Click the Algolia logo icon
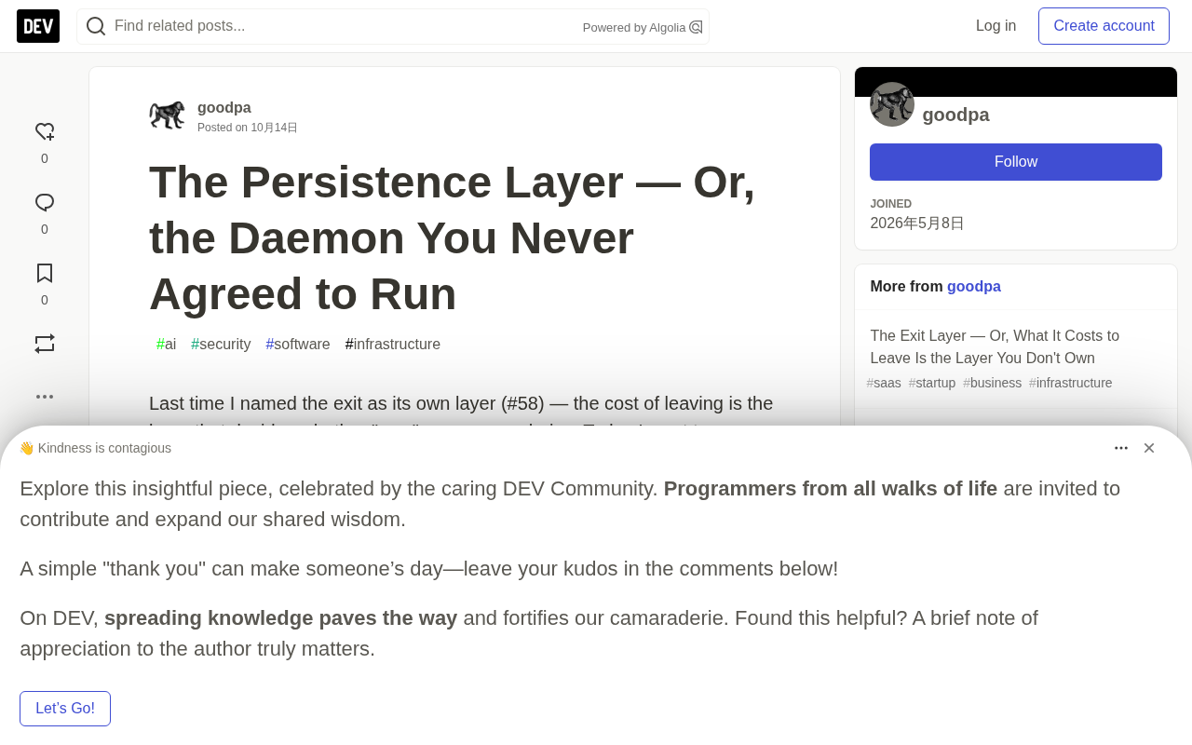The image size is (1192, 745). point(696,27)
